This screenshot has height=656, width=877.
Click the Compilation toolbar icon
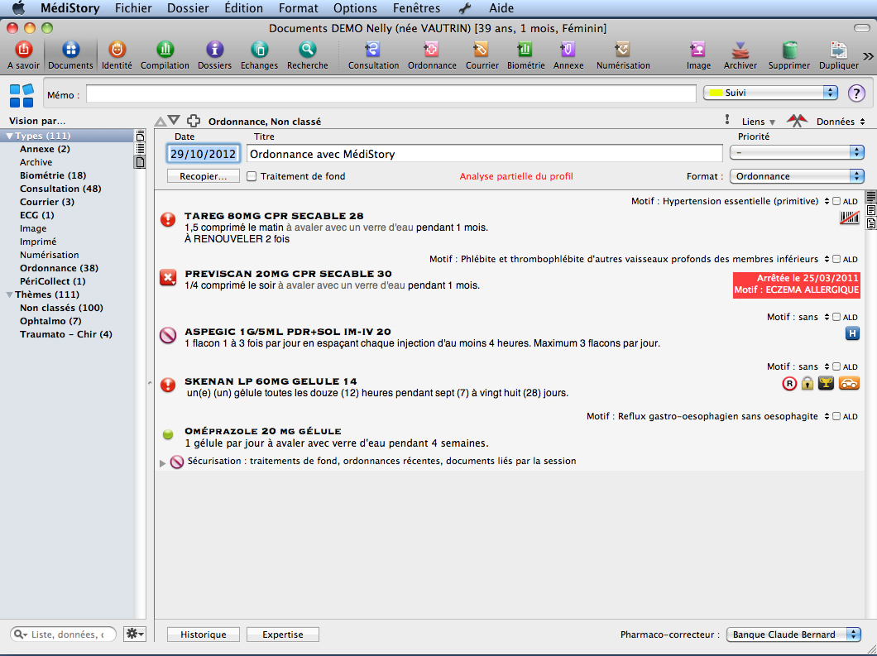click(x=165, y=50)
